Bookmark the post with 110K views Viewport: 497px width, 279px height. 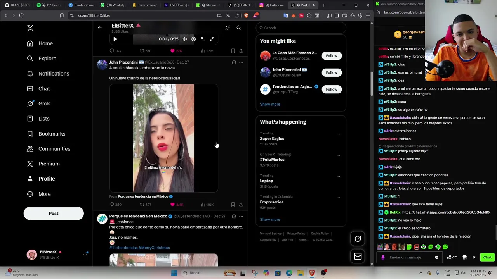(233, 205)
